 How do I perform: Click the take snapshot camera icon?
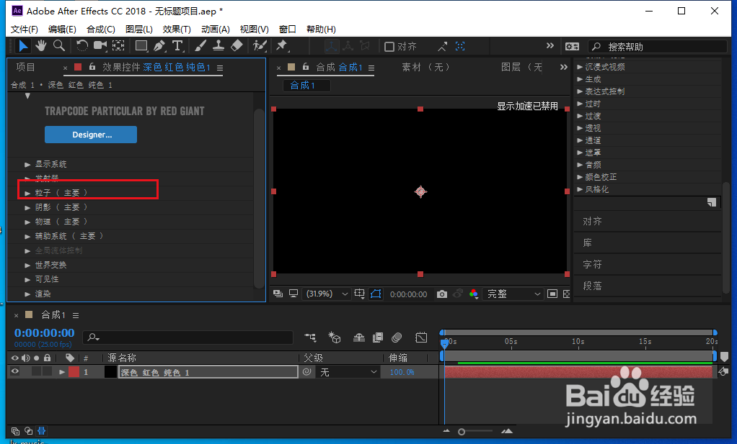pyautogui.click(x=442, y=294)
